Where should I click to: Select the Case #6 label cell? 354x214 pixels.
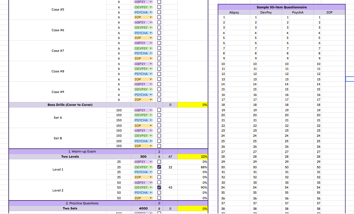tap(58, 30)
